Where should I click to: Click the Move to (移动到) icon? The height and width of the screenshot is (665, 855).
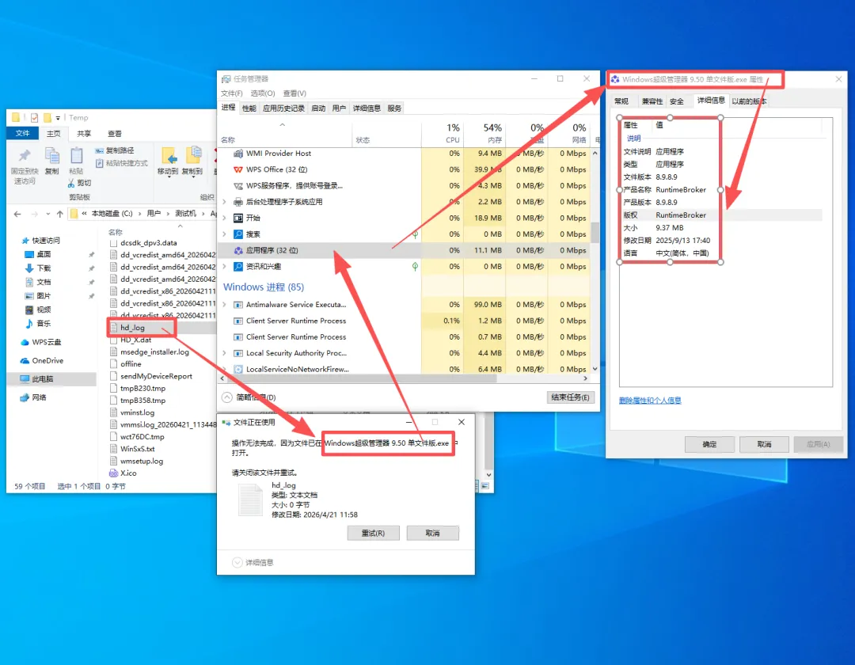point(169,157)
